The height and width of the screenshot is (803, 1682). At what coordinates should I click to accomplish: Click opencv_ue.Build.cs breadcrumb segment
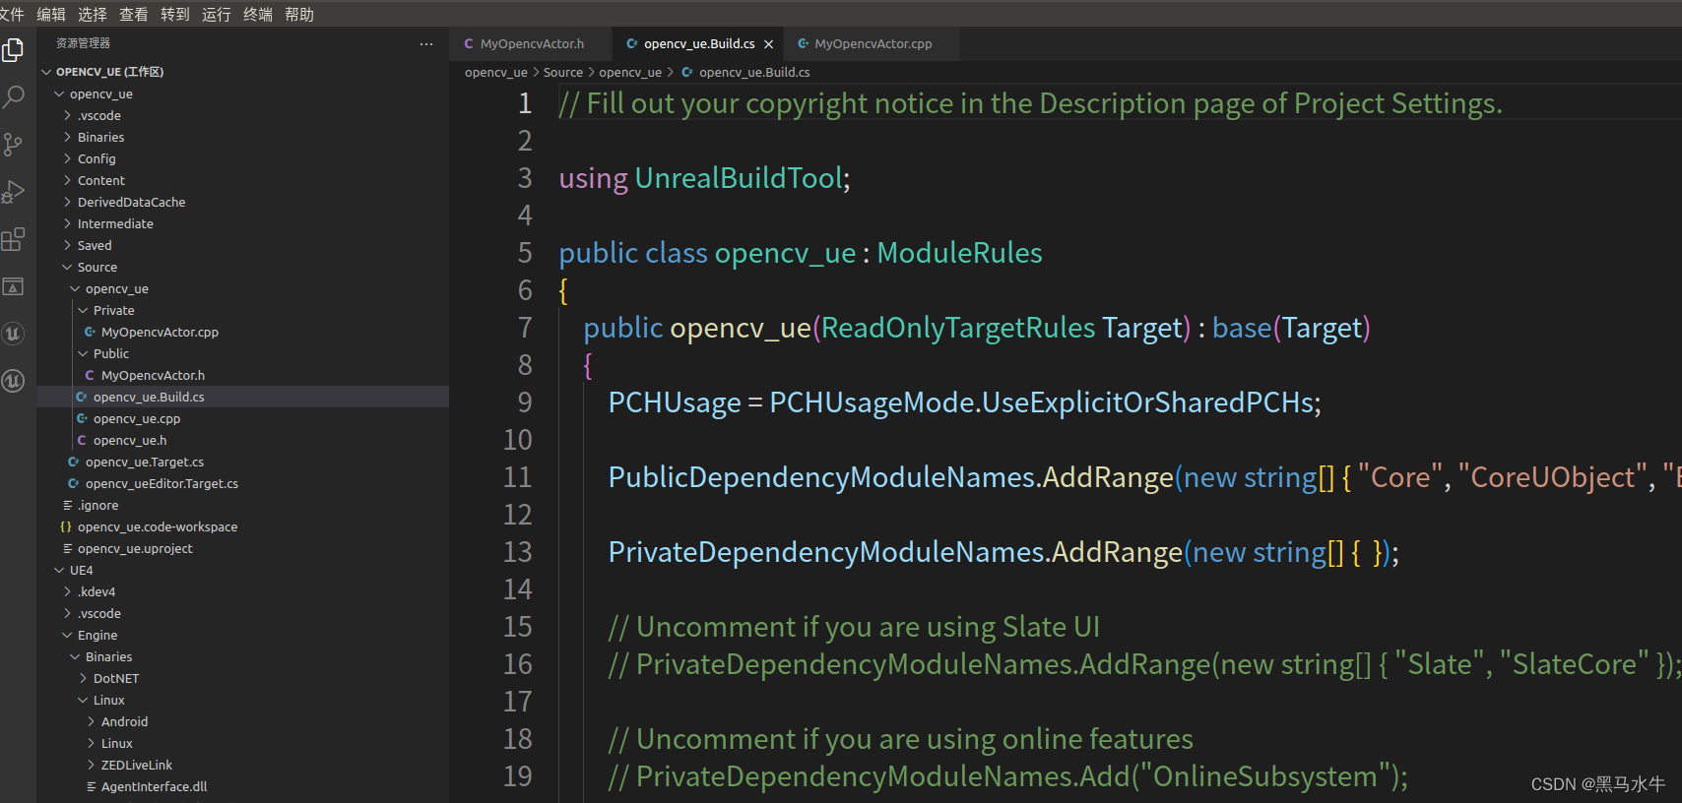click(754, 72)
